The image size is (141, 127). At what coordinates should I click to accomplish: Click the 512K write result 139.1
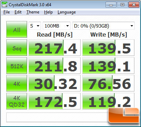click(x=108, y=66)
